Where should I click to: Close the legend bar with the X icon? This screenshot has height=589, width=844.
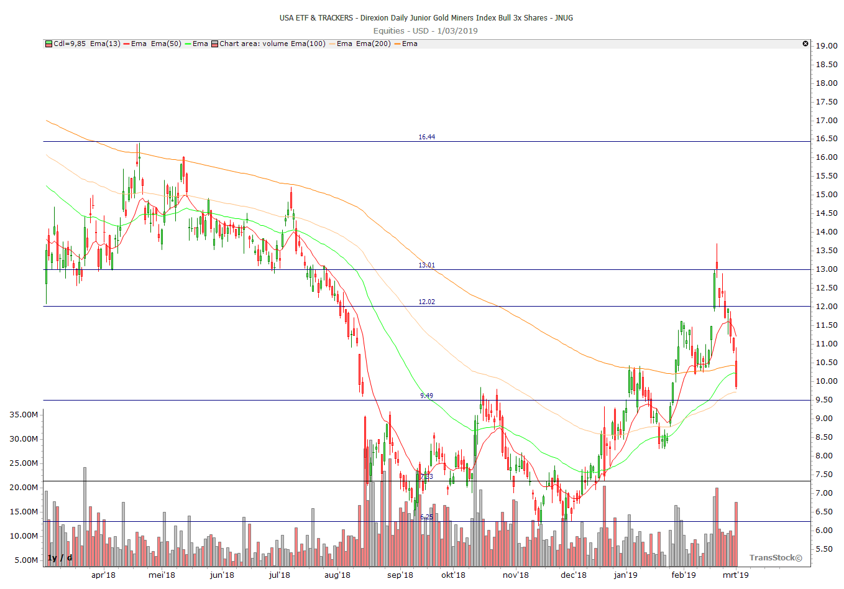click(805, 44)
